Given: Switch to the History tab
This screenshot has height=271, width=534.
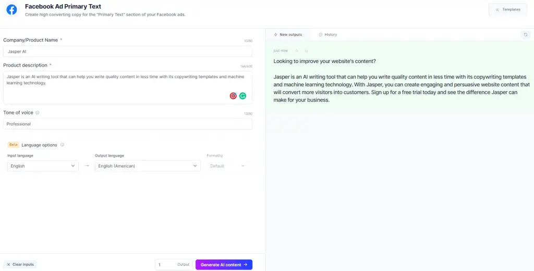Looking at the screenshot, I should pos(327,35).
